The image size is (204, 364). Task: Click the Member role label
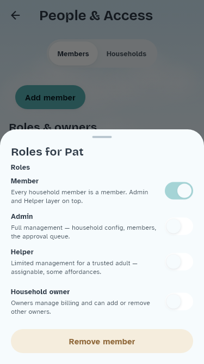[x=24, y=181]
